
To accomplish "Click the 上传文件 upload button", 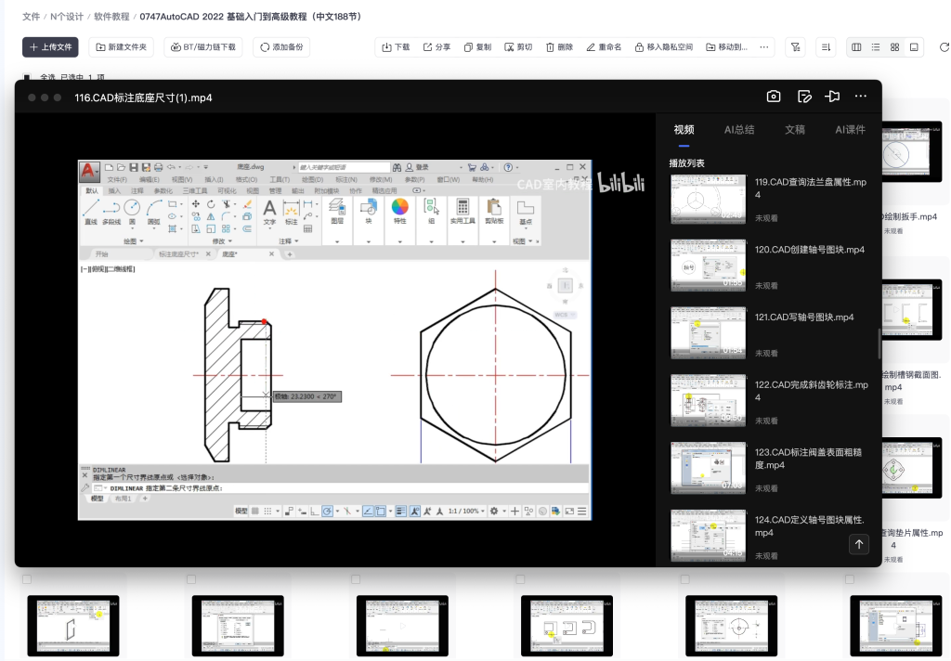I will click(50, 47).
